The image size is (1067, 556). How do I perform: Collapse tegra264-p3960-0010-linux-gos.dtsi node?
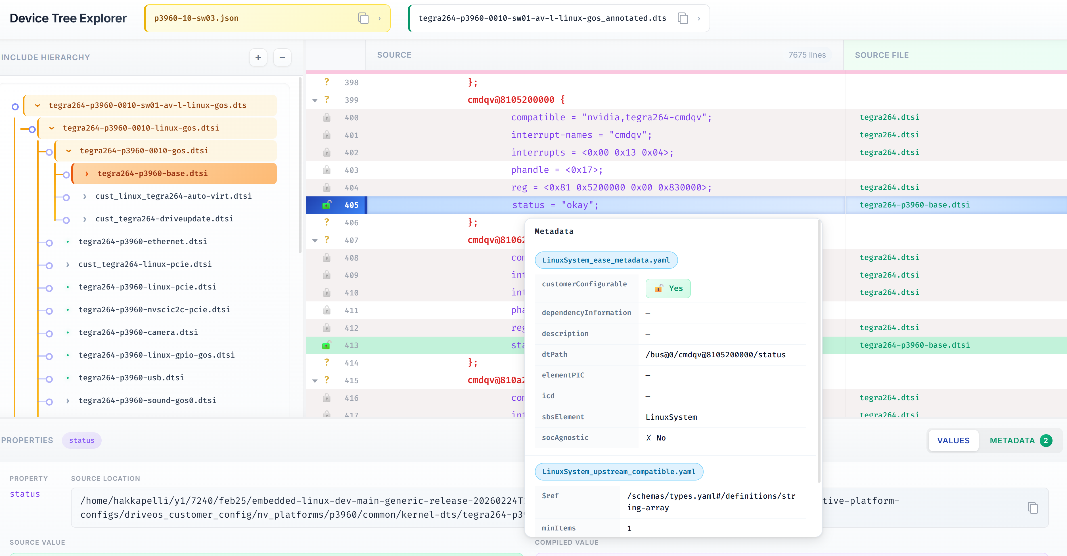pos(52,128)
